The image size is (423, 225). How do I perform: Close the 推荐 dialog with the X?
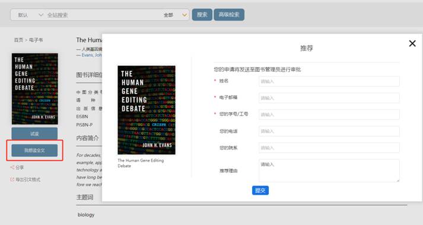pos(412,43)
